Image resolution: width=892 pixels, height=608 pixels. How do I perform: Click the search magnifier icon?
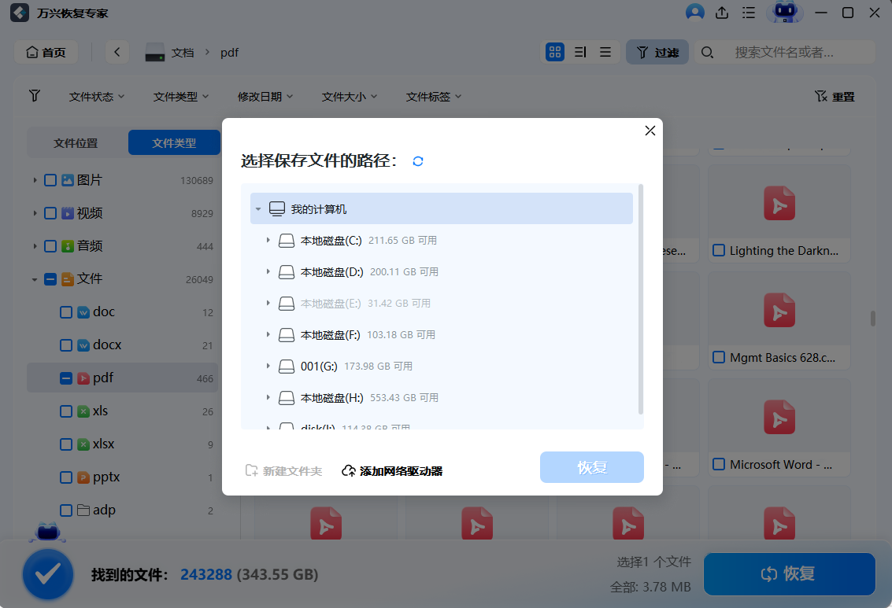tap(707, 51)
